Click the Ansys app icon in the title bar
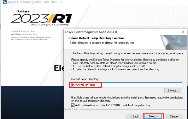Viewport: 188px width, 119px height. (x=5, y=2)
